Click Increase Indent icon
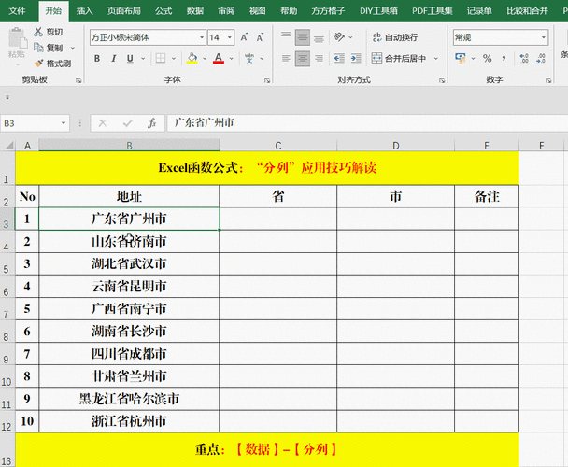This screenshot has width=568, height=467. 356,58
